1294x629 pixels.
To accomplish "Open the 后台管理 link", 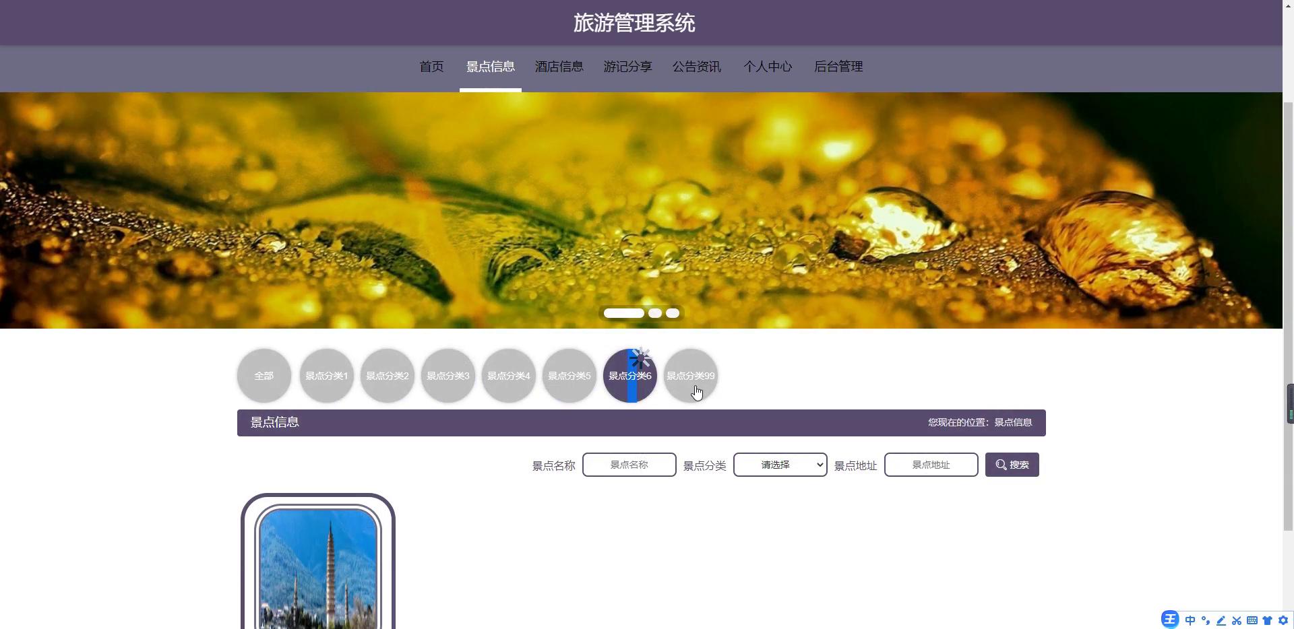I will tap(838, 67).
